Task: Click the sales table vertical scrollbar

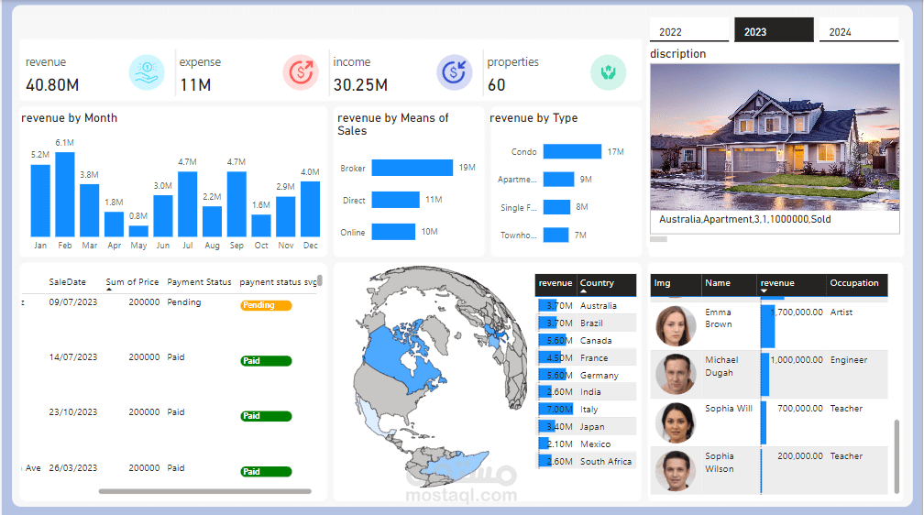Action: tap(320, 280)
